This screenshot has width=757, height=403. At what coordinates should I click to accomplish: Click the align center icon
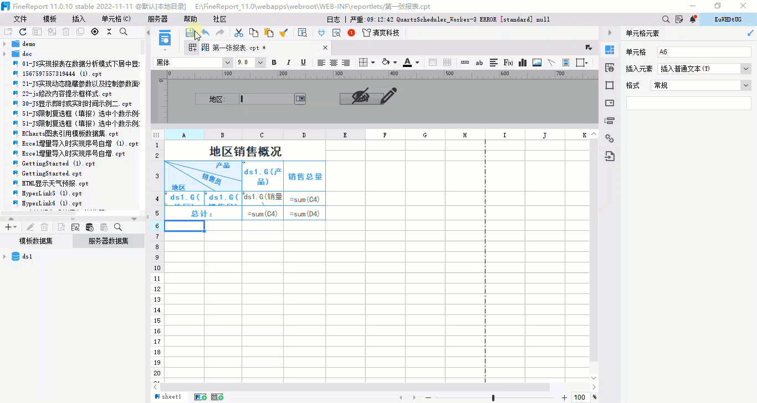coord(334,63)
